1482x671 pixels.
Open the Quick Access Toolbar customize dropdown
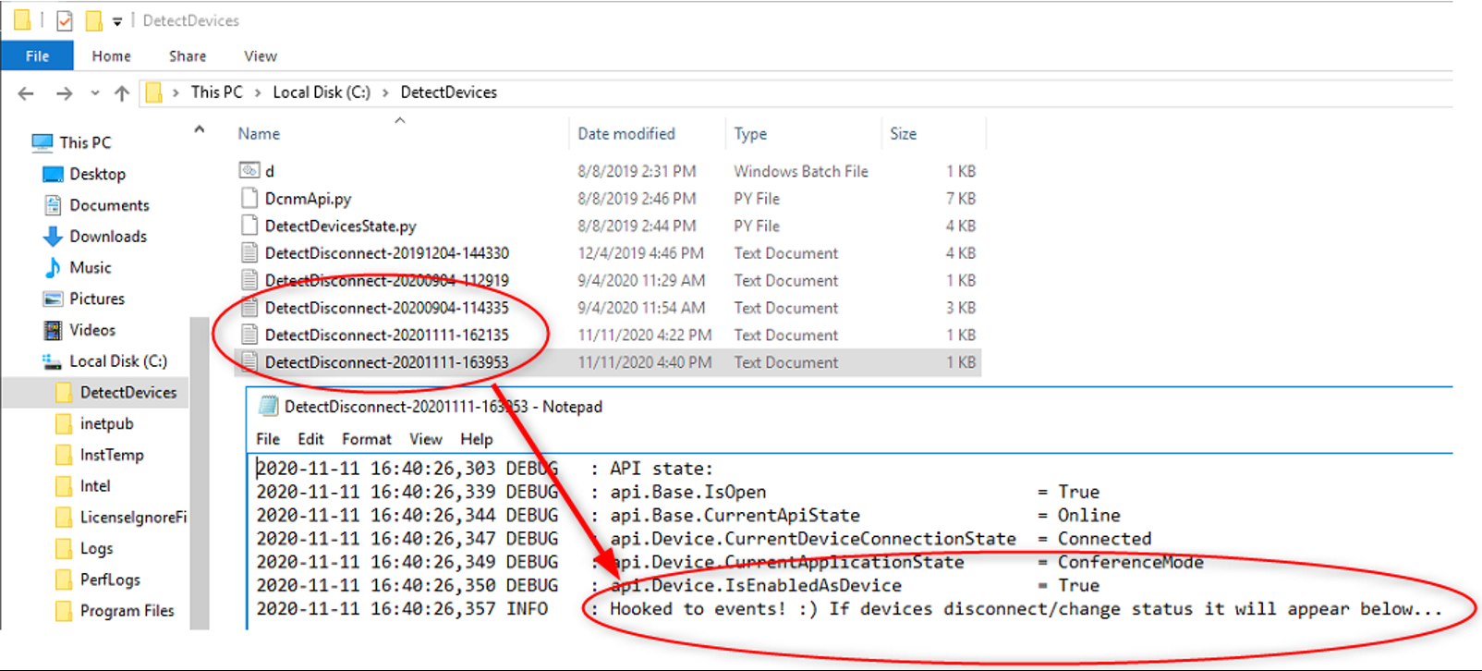pyautogui.click(x=117, y=21)
